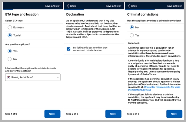Viewport: 186px width, 122px height.
Task: Open Character requirements for visas link
Action: pos(154,88)
